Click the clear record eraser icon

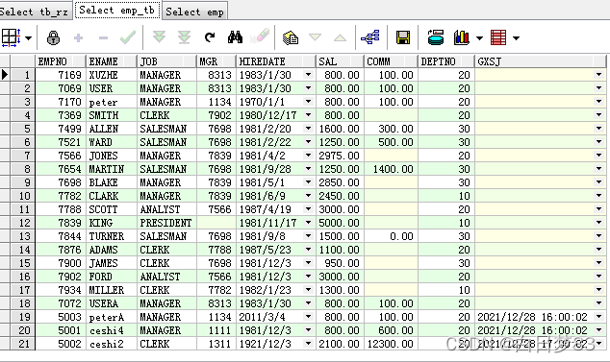coord(260,36)
